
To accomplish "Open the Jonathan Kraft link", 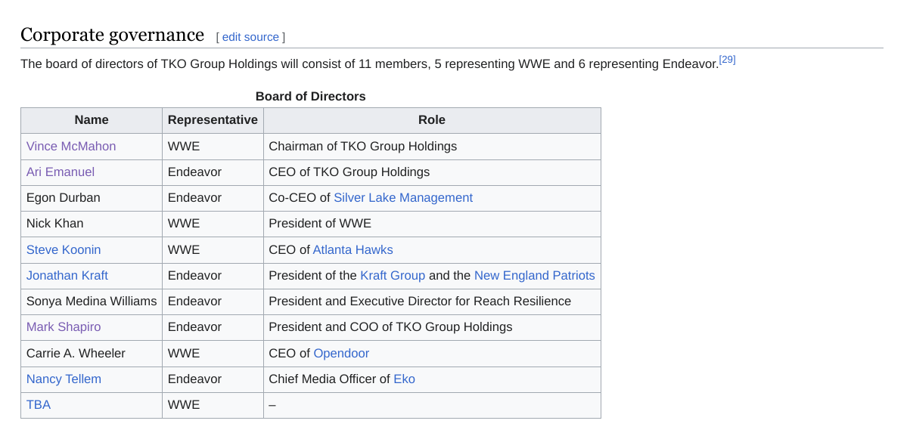I will pyautogui.click(x=67, y=275).
